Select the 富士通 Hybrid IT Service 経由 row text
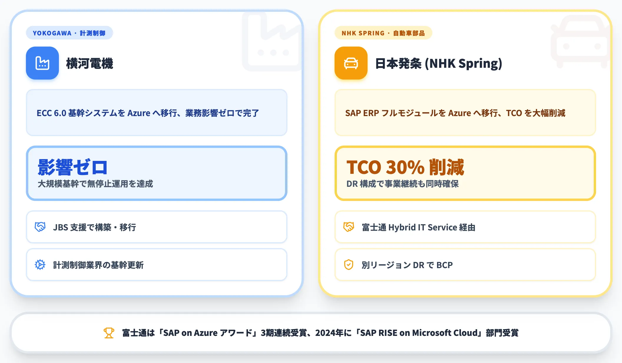Image resolution: width=622 pixels, height=363 pixels. (418, 227)
